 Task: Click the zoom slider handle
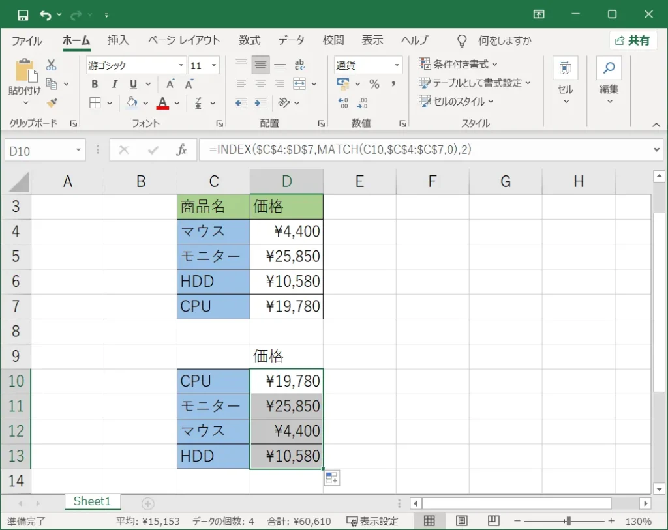coord(569,521)
